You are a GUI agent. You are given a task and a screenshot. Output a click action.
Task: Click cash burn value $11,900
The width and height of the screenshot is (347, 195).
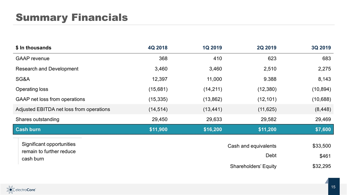(158, 129)
